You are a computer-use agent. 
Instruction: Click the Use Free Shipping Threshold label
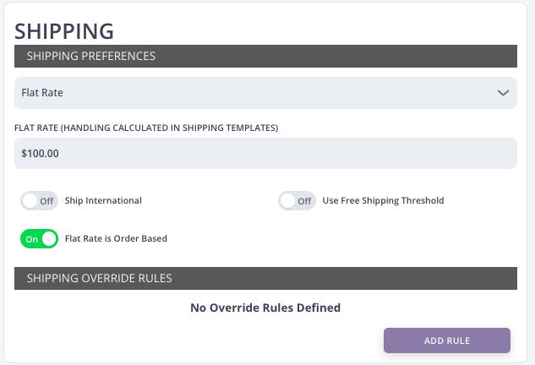(383, 201)
